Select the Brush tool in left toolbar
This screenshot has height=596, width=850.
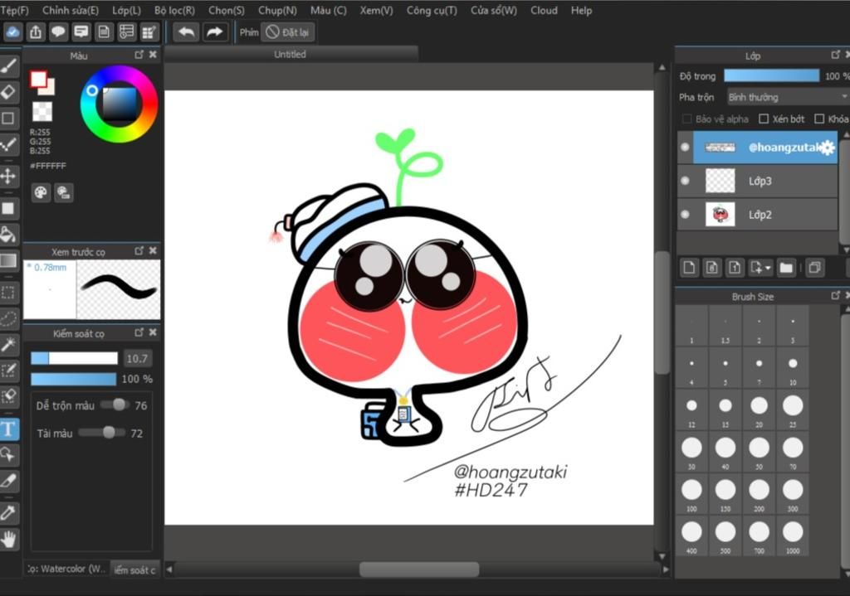[8, 66]
